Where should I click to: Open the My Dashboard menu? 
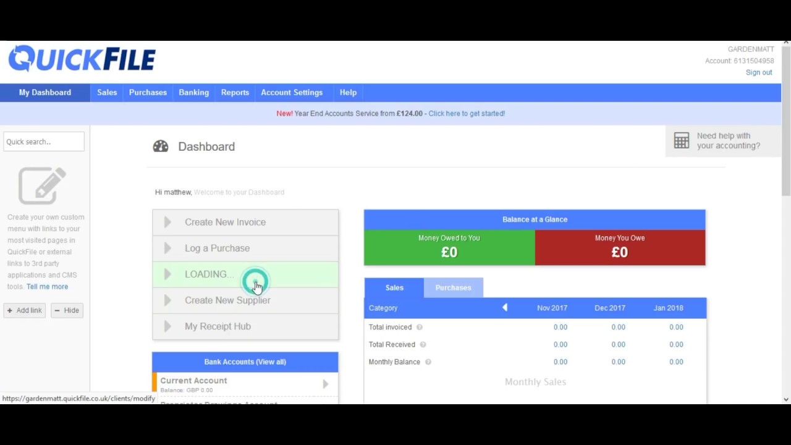pyautogui.click(x=45, y=93)
